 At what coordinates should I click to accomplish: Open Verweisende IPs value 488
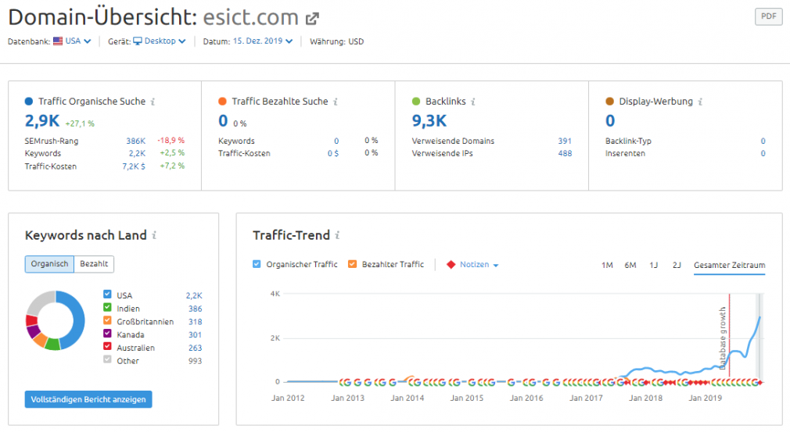pos(565,153)
